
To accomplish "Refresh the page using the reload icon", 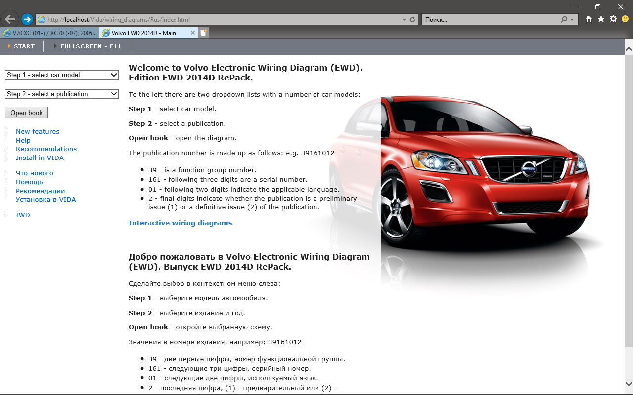I will [413, 20].
